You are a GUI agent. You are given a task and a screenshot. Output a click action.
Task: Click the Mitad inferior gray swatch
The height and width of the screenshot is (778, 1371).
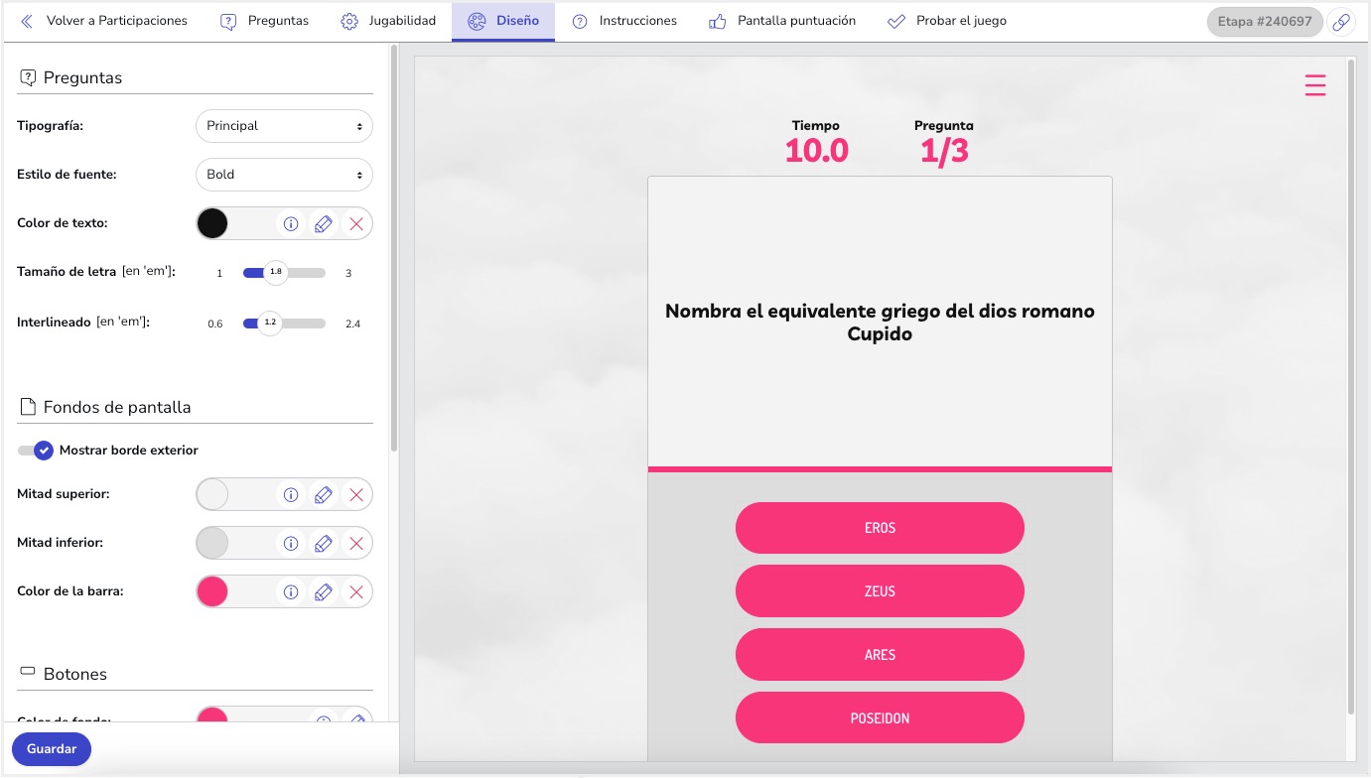[x=212, y=544]
